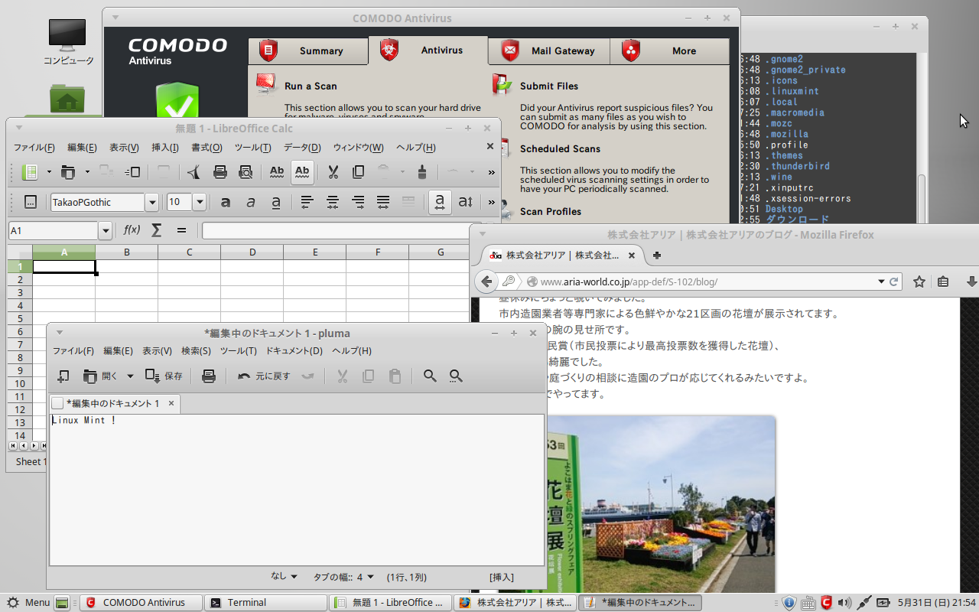
Task: Click Run a Scan in COMODO
Action: 311,86
